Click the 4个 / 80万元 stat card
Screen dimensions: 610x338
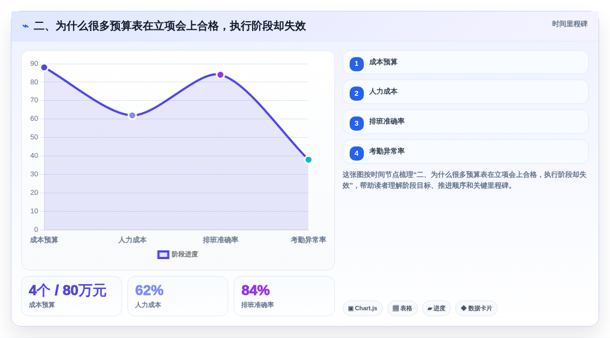coord(71,297)
